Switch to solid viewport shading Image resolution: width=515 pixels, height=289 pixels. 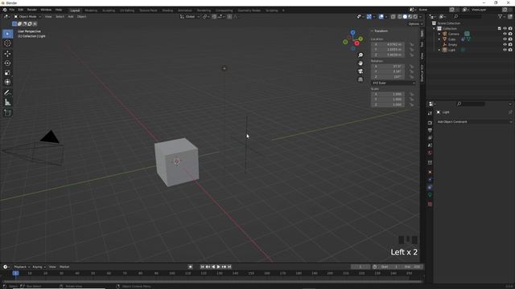point(405,17)
